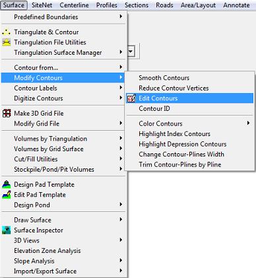Select Elevation Zone Analysis
Image resolution: width=256 pixels, height=278 pixels.
[48, 251]
